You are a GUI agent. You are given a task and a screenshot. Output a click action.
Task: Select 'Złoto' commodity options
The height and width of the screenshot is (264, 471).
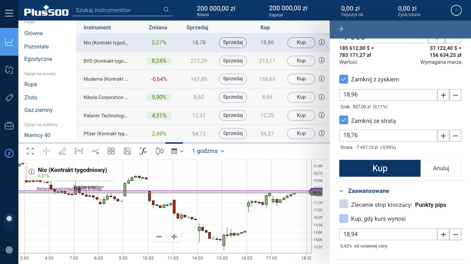[x=31, y=97]
